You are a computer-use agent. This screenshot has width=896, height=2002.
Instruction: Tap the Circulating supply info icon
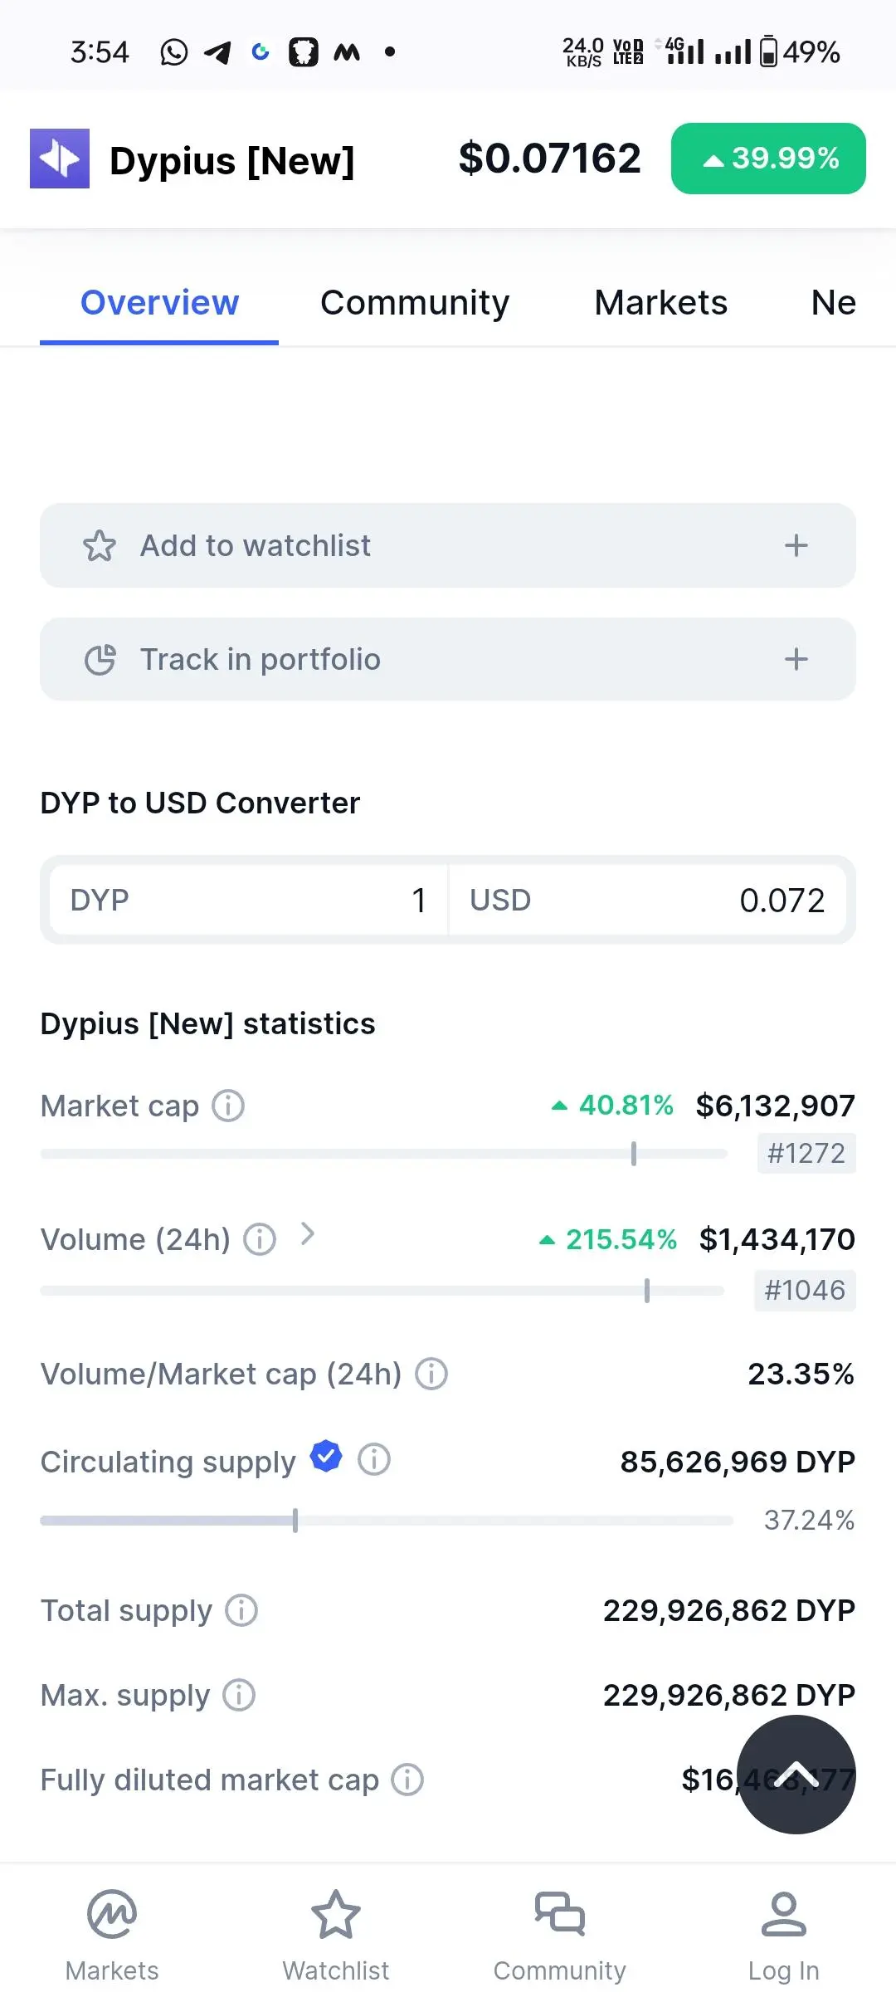374,1458
